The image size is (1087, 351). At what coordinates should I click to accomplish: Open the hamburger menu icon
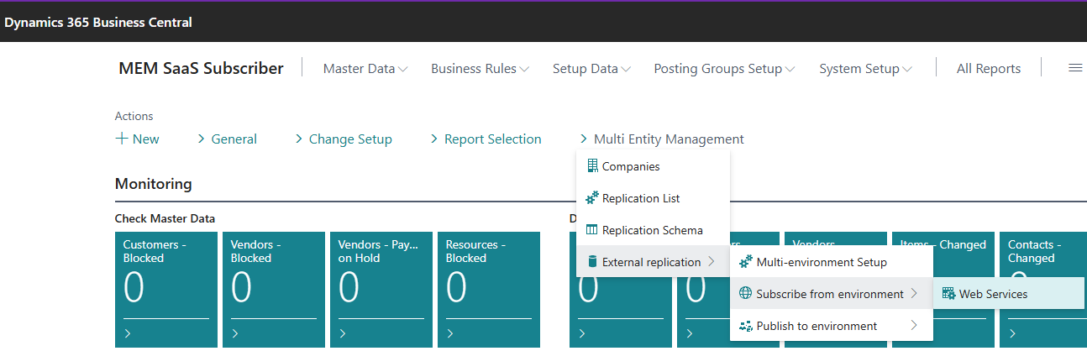point(1074,68)
